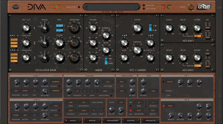Toggle ADS ENV2 Release switch
The height and width of the screenshot is (124, 223).
[x=198, y=66]
